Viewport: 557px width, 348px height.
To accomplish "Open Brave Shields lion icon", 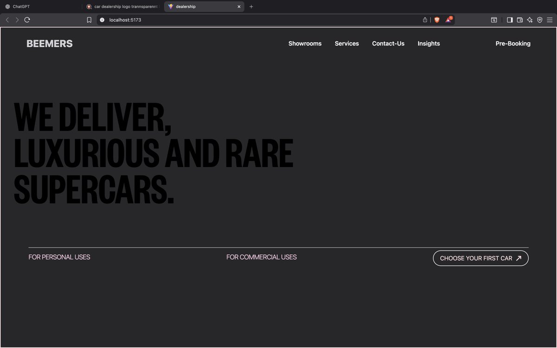I will tap(437, 20).
